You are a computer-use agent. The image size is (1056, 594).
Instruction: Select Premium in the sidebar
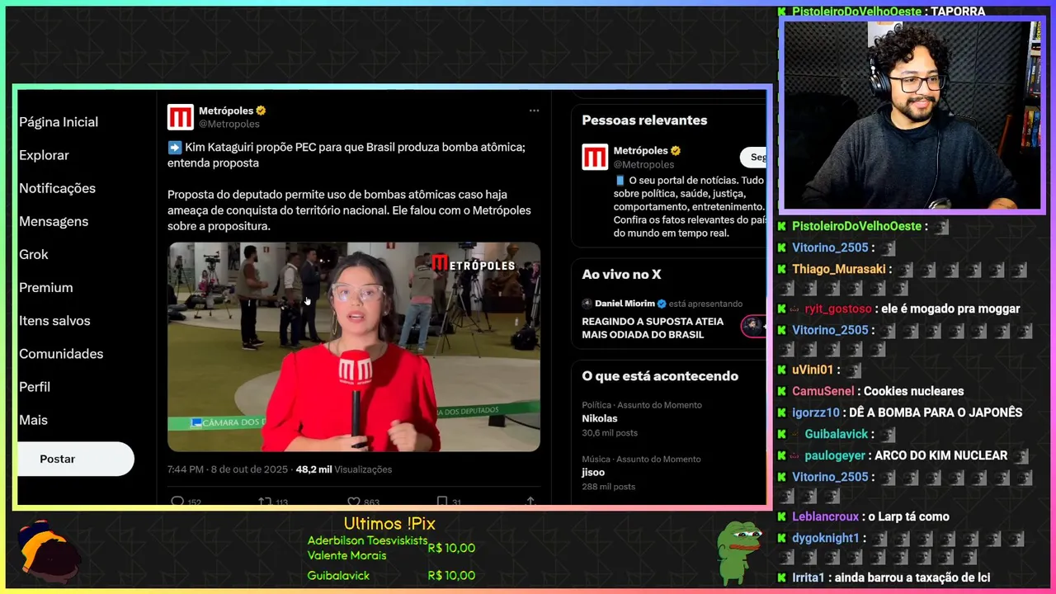pos(46,287)
